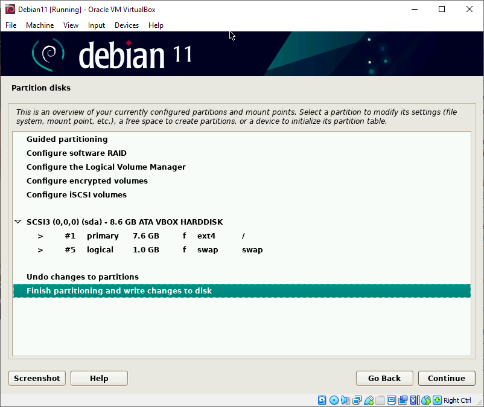The image size is (484, 407).
Task: Open the Devices menu
Action: coord(127,25)
